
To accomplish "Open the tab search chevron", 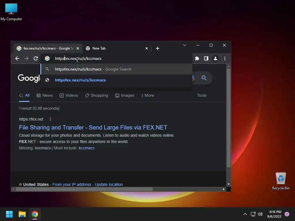I will coord(185,45).
